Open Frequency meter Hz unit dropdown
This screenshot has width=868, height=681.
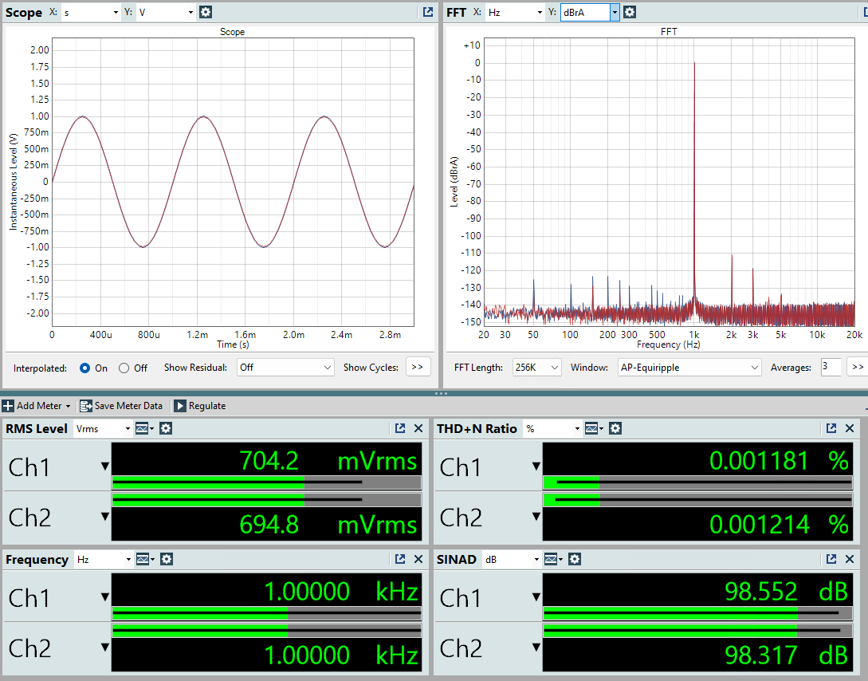(104, 559)
